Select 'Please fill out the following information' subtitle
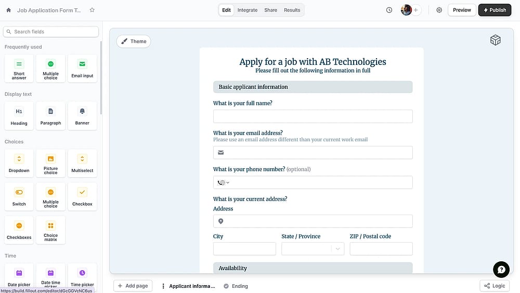 pos(313,70)
